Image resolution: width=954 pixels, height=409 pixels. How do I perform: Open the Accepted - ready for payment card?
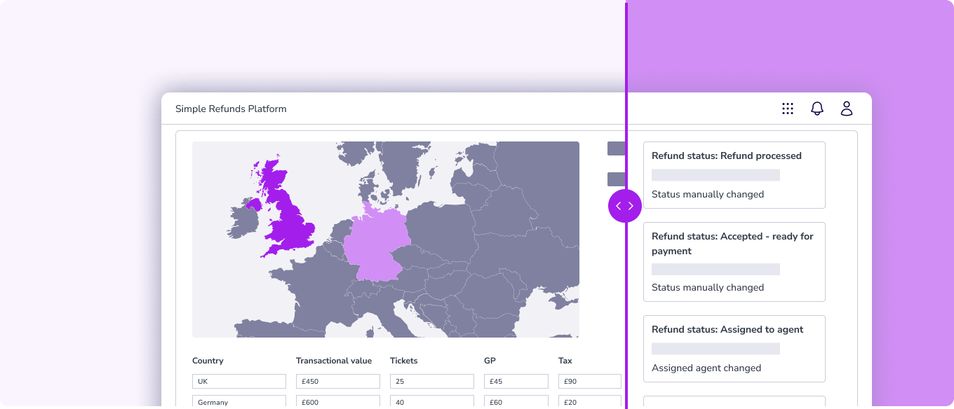pyautogui.click(x=734, y=262)
